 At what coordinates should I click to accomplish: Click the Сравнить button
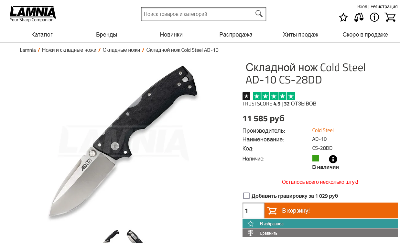point(320,233)
